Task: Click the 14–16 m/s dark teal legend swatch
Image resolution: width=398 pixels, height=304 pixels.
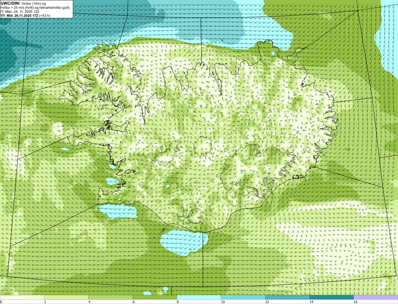Action: coord(332,297)
